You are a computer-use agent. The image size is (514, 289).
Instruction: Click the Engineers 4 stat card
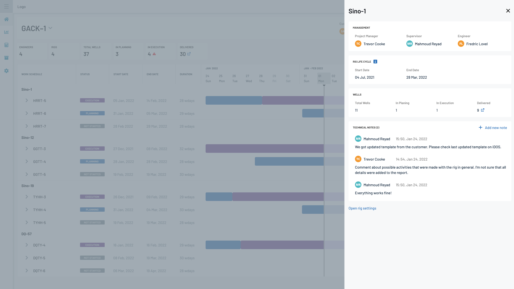coord(32,51)
